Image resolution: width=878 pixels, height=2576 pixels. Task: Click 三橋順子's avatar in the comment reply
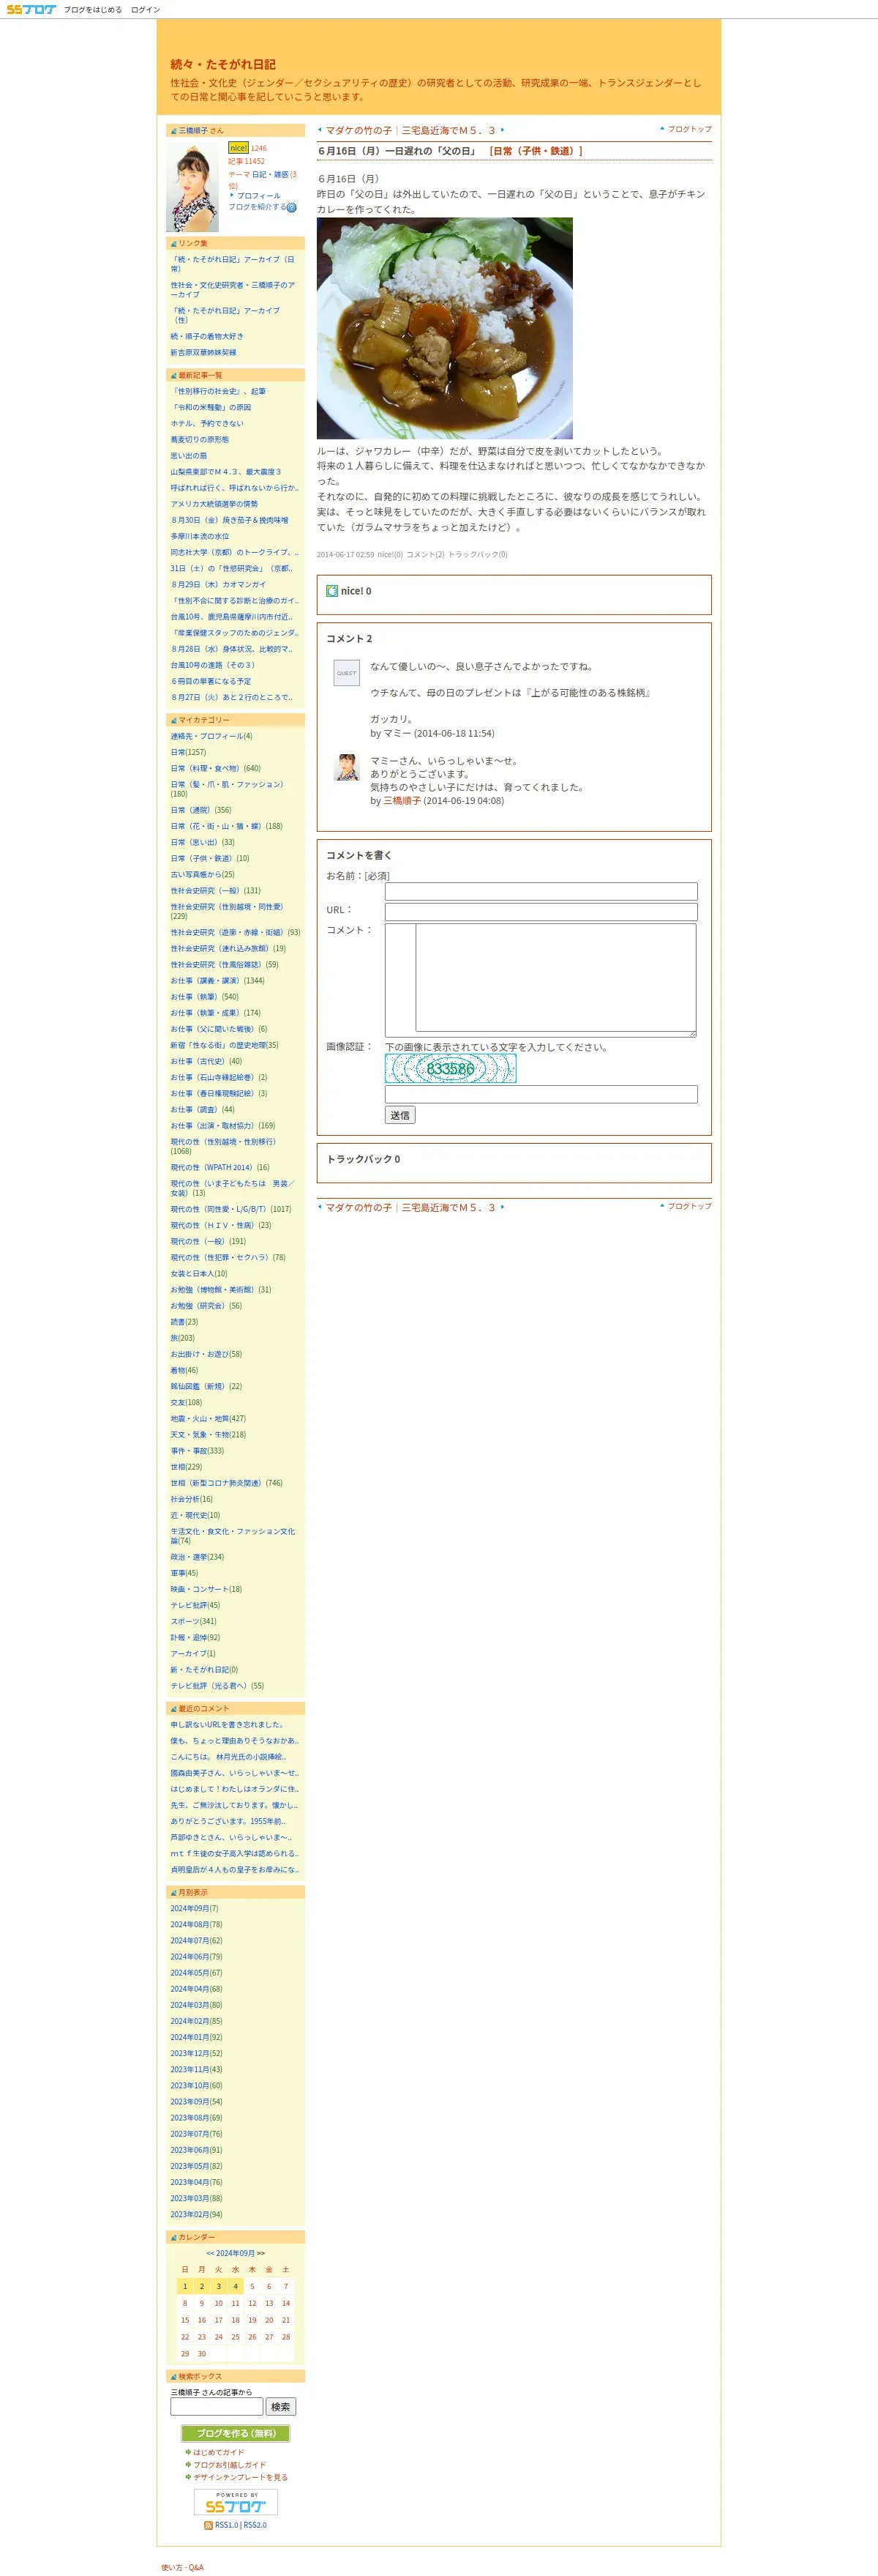(347, 767)
